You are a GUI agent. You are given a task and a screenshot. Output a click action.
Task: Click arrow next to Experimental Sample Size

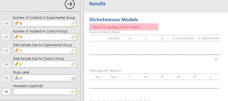click(6, 51)
